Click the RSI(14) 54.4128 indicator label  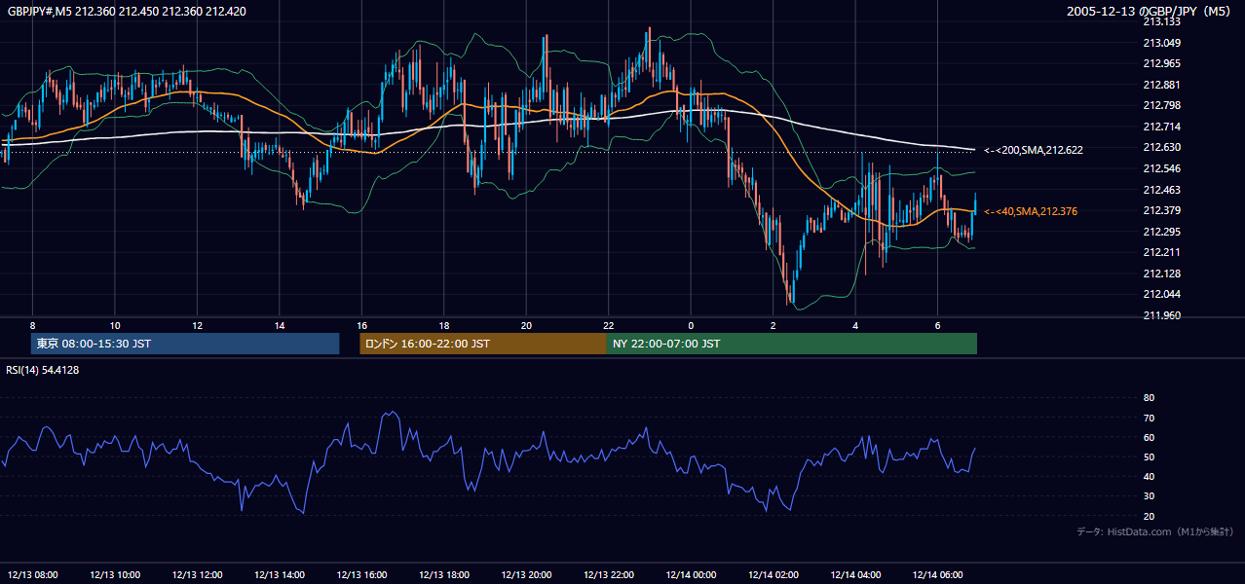(x=43, y=370)
